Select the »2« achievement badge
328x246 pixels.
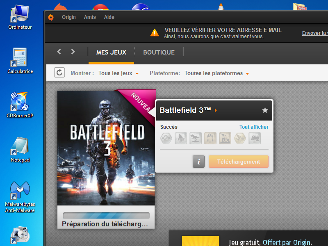point(166,138)
